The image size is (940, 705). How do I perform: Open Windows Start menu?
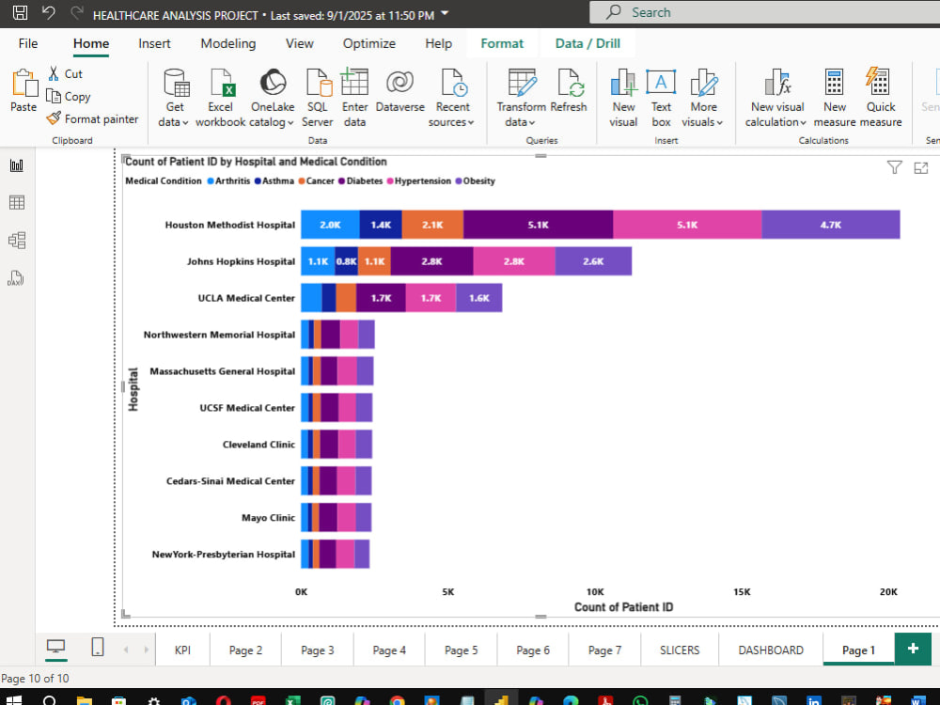pyautogui.click(x=13, y=699)
